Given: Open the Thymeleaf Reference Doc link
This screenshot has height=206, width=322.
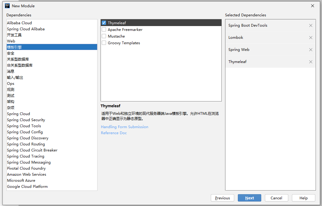Looking at the screenshot, I should [x=114, y=133].
